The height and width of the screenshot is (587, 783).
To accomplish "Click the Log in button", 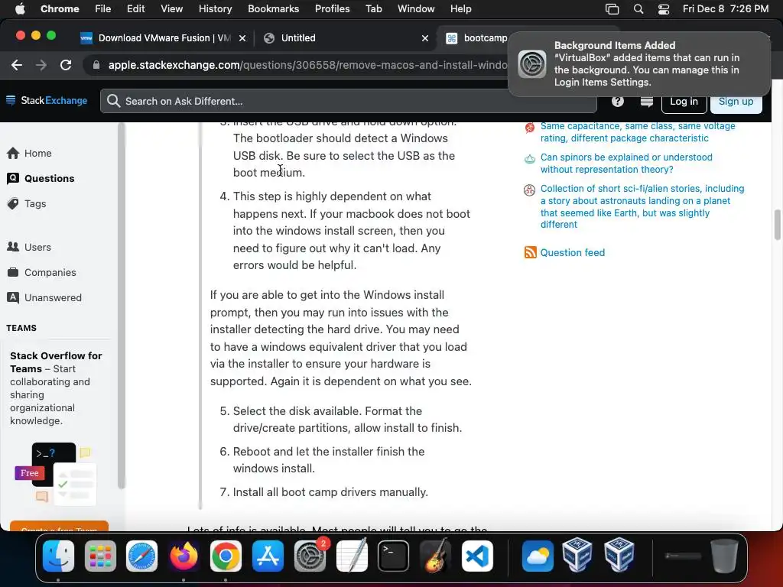I will pos(684,102).
